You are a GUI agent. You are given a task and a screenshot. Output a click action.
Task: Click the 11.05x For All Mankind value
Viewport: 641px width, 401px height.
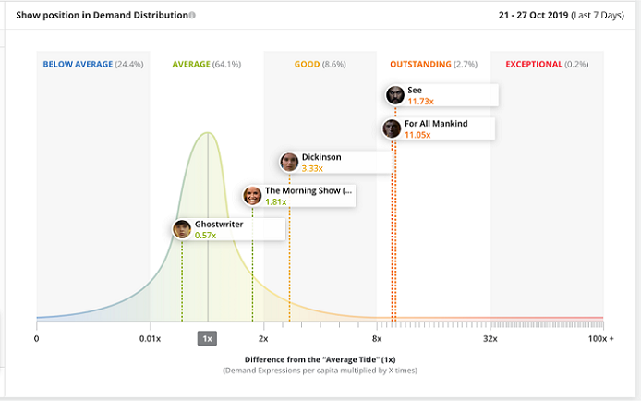tap(418, 135)
